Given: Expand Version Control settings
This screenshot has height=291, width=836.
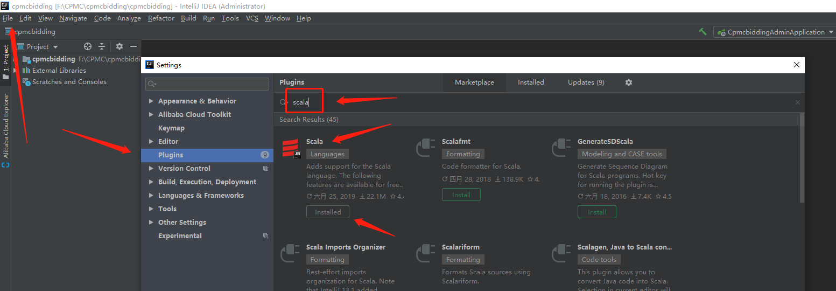Looking at the screenshot, I should tap(151, 169).
